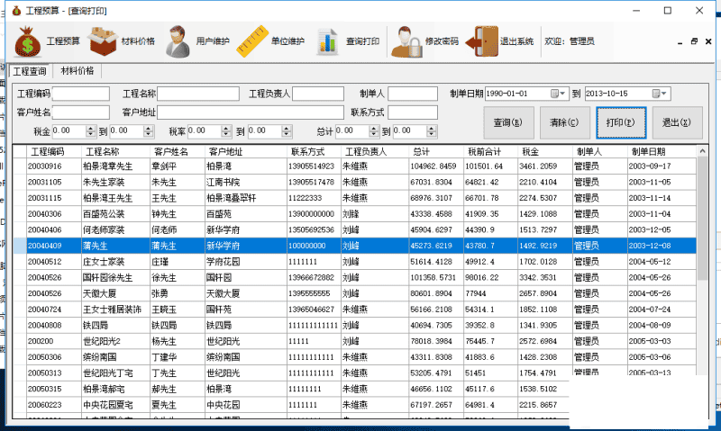Viewport: 721px width, 431px height.
Task: Open 单位维护 ruler icon
Action: [252, 41]
